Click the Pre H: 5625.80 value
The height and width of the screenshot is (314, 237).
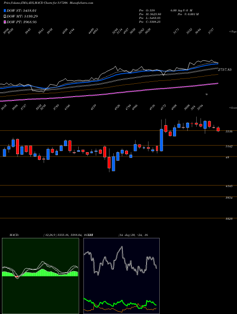click(x=150, y=14)
